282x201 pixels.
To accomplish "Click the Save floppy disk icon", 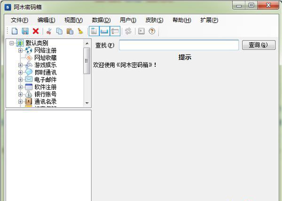I will [25, 31].
